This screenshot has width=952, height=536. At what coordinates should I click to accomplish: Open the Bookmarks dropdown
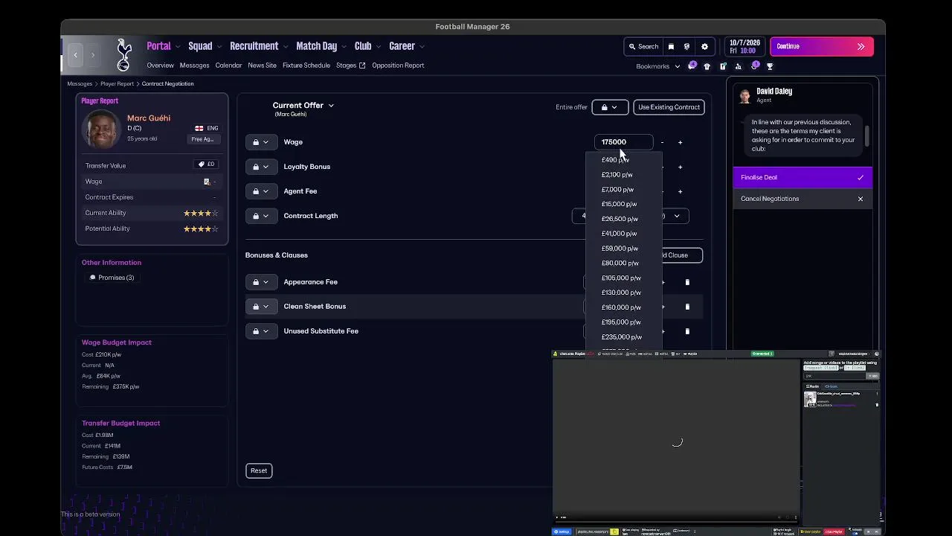(x=657, y=66)
